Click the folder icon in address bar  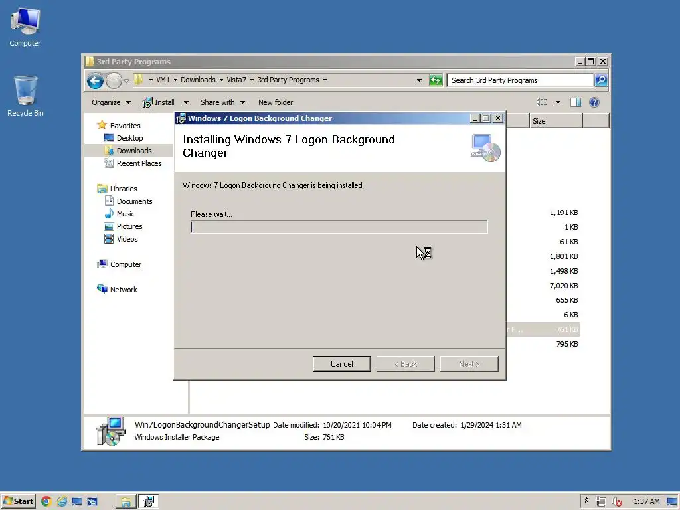click(x=138, y=80)
